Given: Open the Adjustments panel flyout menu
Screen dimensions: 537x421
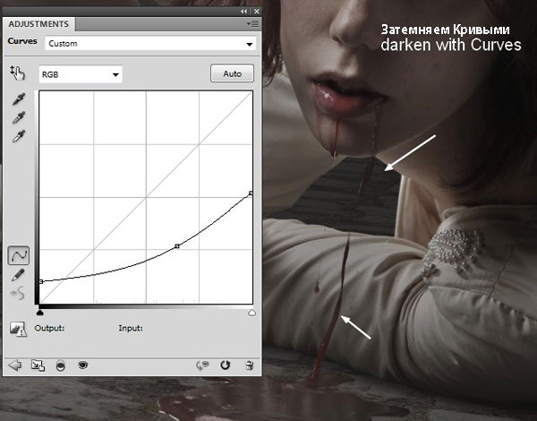Looking at the screenshot, I should pyautogui.click(x=252, y=23).
